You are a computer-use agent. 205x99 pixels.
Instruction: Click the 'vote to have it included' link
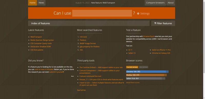click(44, 69)
